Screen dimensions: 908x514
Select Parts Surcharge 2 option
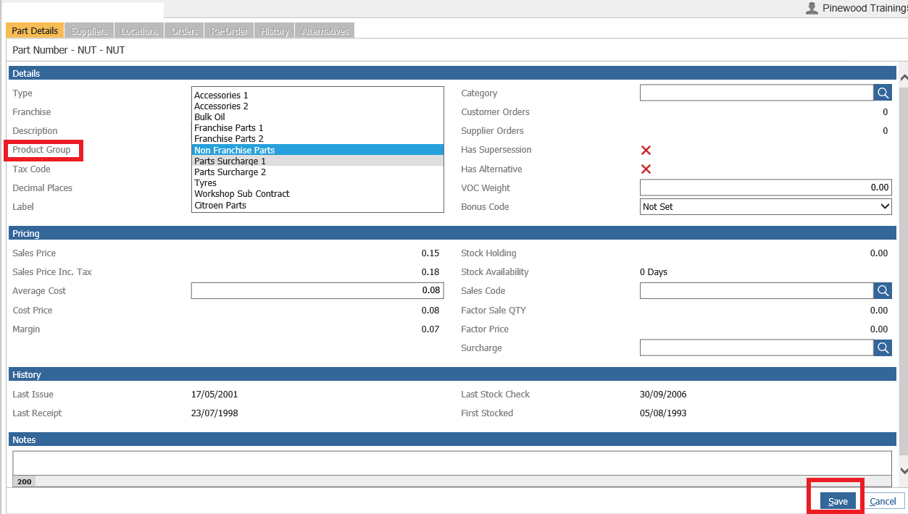tap(317, 172)
